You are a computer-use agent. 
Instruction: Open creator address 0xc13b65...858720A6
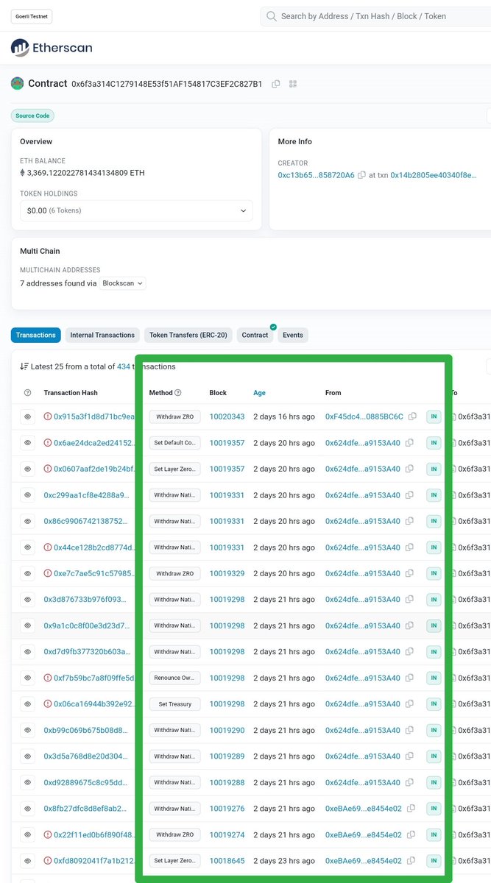(316, 175)
